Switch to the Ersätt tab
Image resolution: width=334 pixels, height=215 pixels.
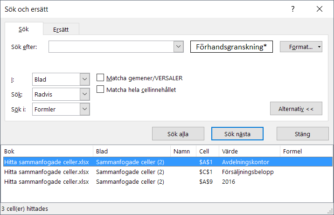pyautogui.click(x=61, y=29)
